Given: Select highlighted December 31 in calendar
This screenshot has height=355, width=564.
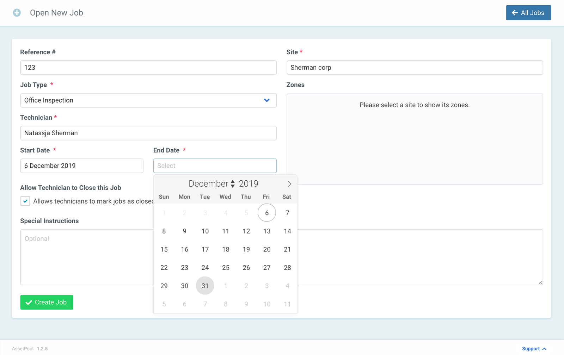Looking at the screenshot, I should (205, 286).
